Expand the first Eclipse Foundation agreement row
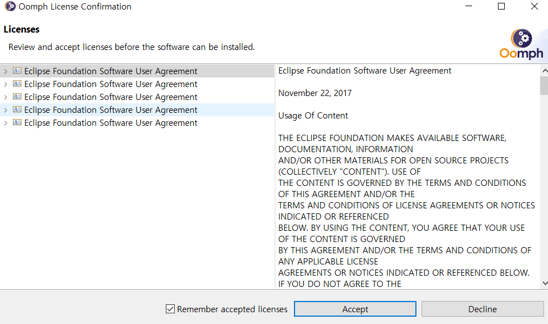The height and width of the screenshot is (324, 548). [6, 71]
